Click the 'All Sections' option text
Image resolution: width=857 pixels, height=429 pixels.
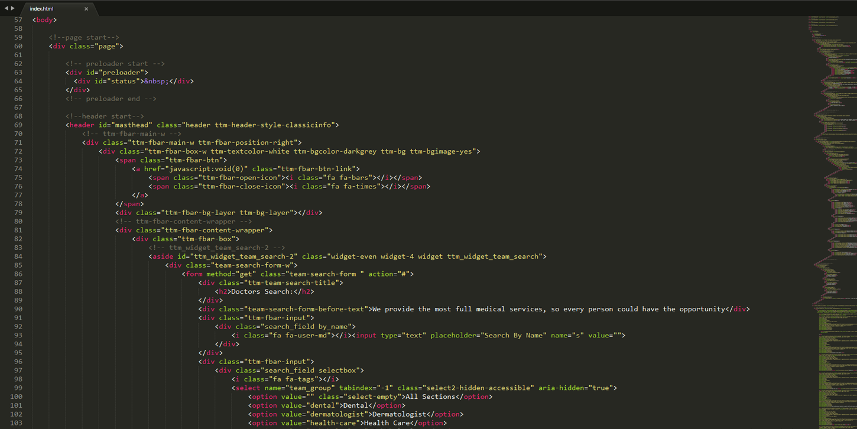pyautogui.click(x=430, y=396)
